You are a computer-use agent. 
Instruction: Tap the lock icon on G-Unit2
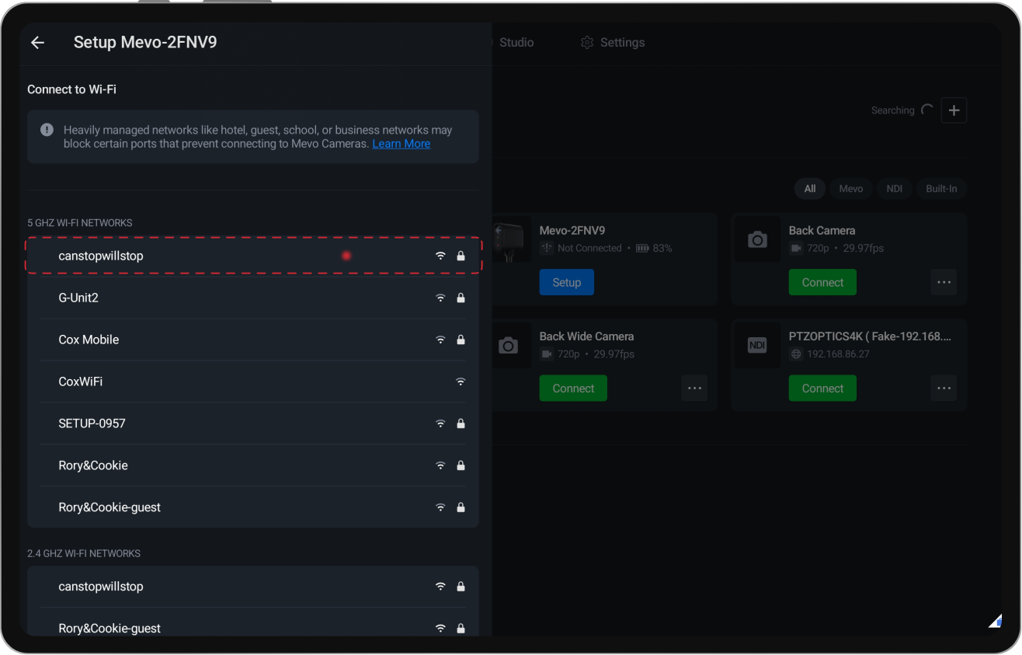click(x=461, y=298)
